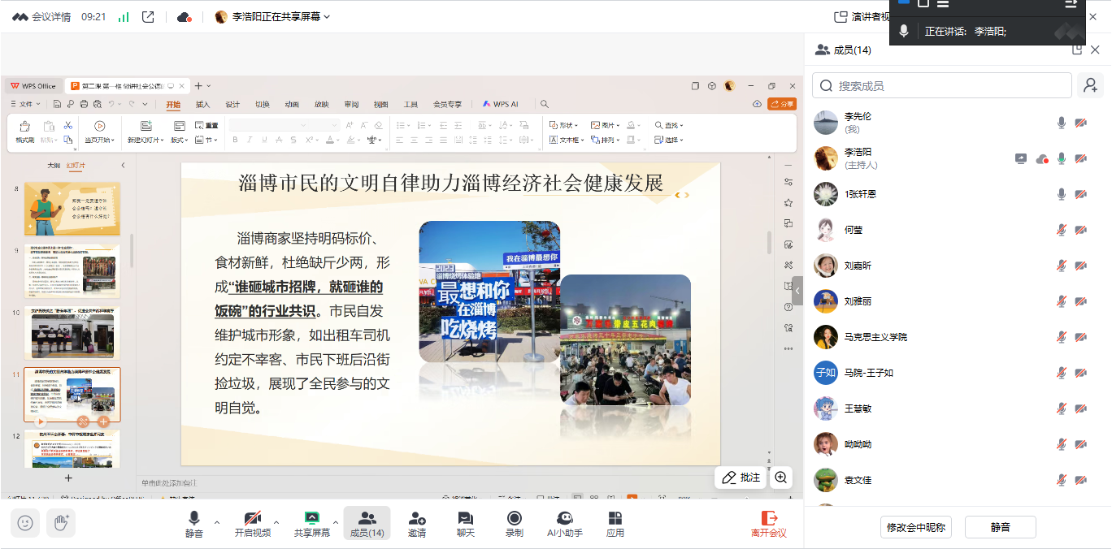Image resolution: width=1112 pixels, height=549 pixels.
Task: Open the 邀请 invite icon
Action: click(417, 523)
